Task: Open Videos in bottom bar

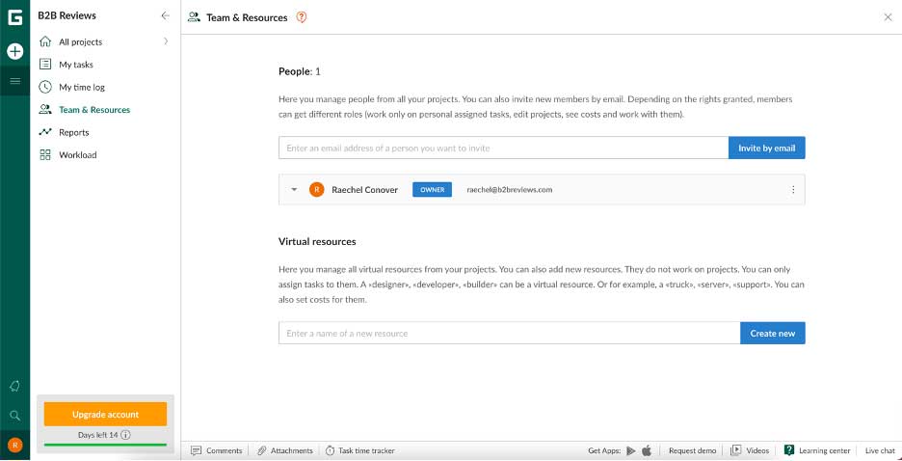Action: 750,450
